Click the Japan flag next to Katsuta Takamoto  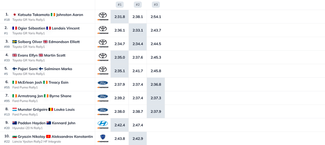pos(14,15)
